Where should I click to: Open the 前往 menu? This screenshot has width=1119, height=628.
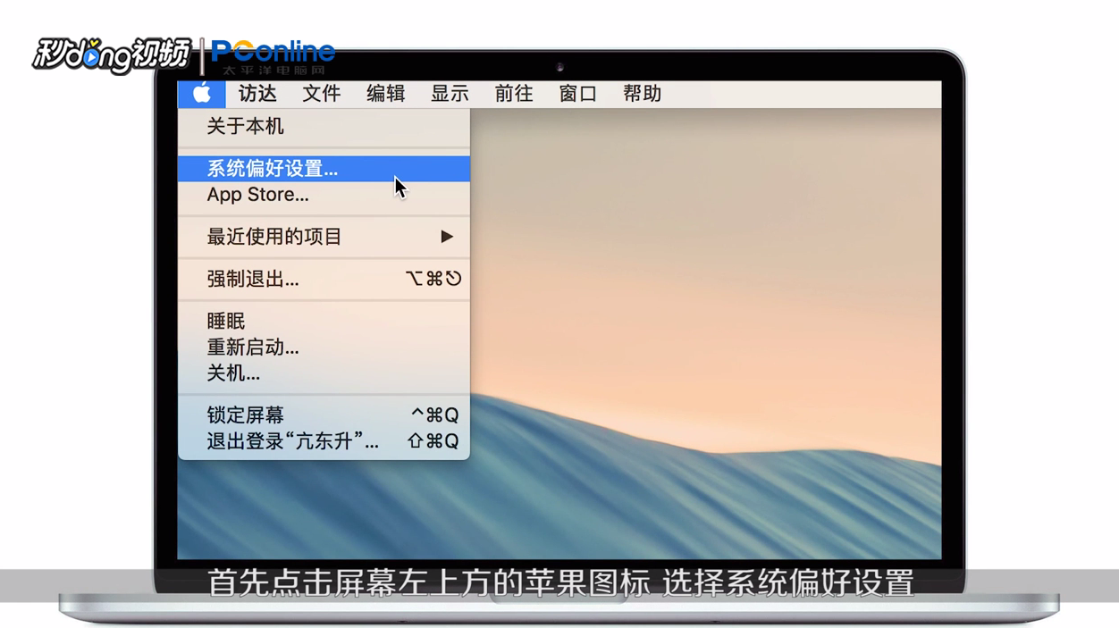tap(513, 93)
